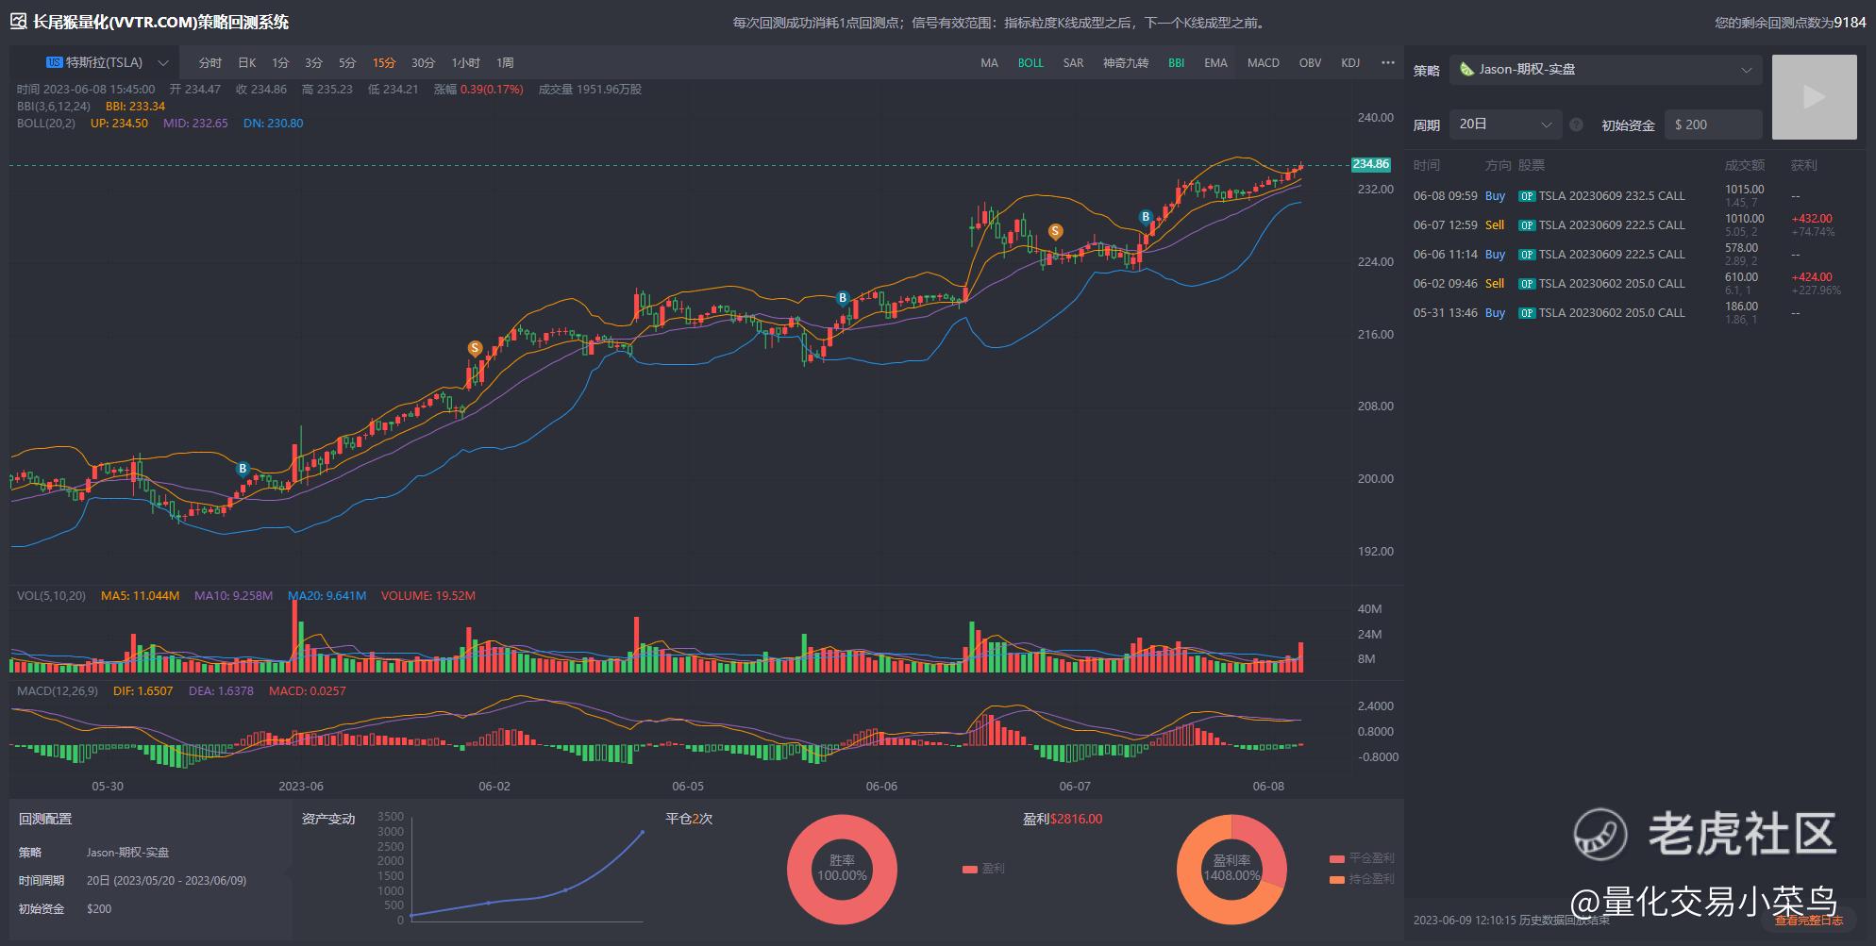This screenshot has width=1876, height=946.
Task: Click the 06-02 09:46 Sell trade row
Action: (1634, 284)
